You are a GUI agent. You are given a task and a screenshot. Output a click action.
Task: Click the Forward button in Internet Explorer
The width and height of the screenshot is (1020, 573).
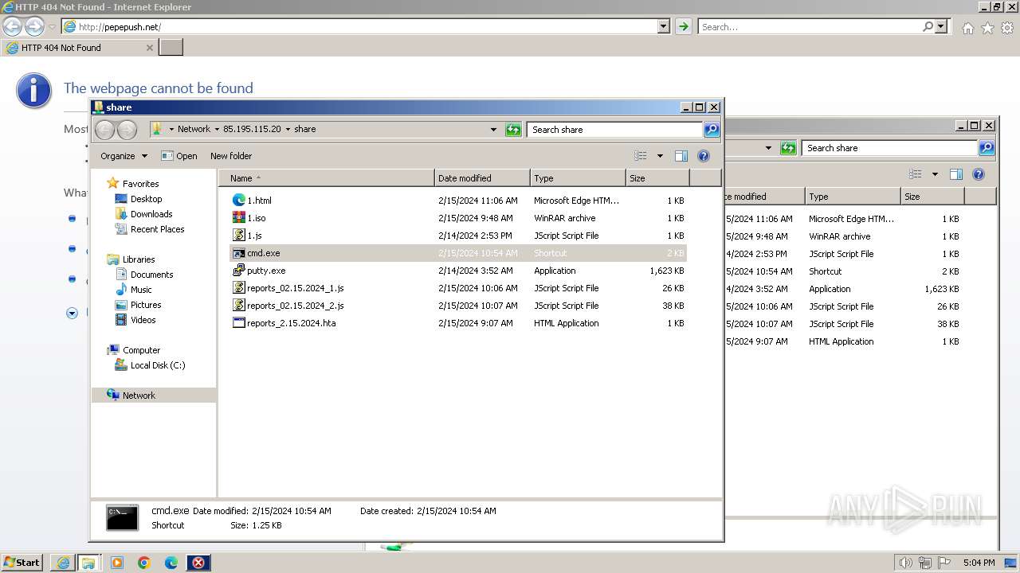coord(34,27)
